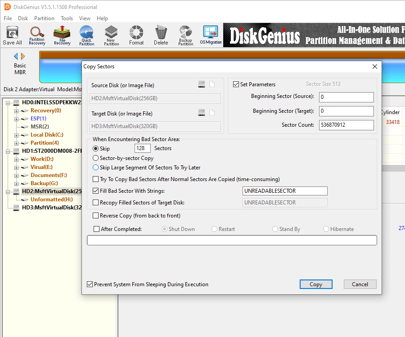The width and height of the screenshot is (405, 337).
Task: Collapse the HD2 disk tree node
Action: [8, 192]
